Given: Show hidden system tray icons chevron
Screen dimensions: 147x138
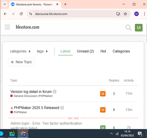Looking at the screenshot, I should point(111,134).
